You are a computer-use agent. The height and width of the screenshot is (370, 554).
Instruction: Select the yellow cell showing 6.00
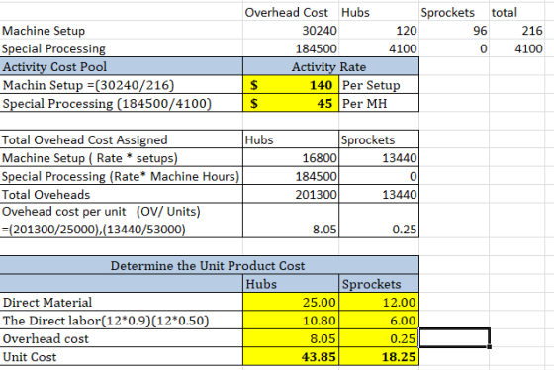point(379,321)
